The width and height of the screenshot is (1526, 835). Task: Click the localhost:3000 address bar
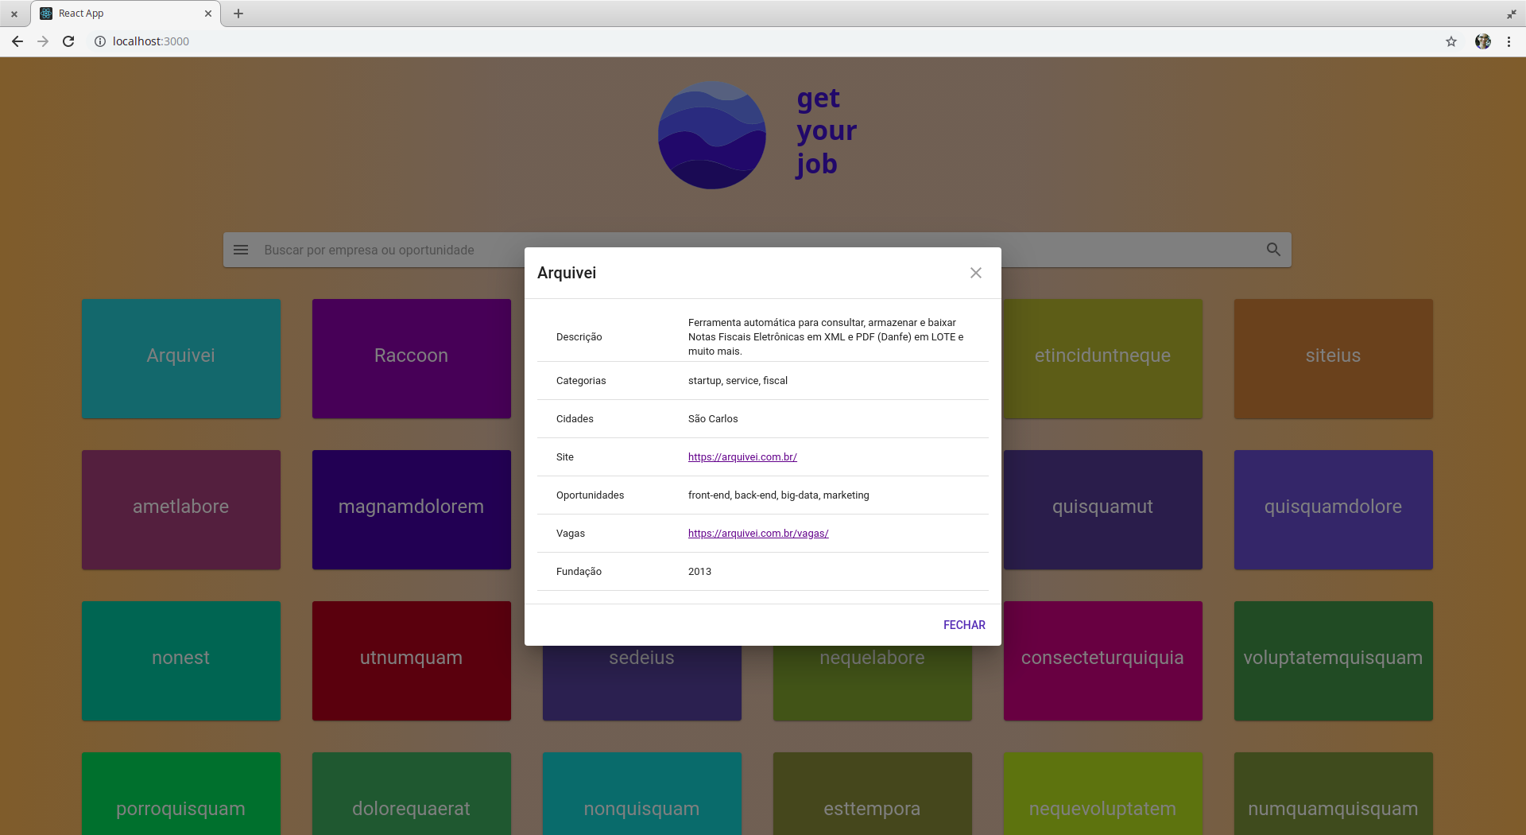[x=763, y=41]
